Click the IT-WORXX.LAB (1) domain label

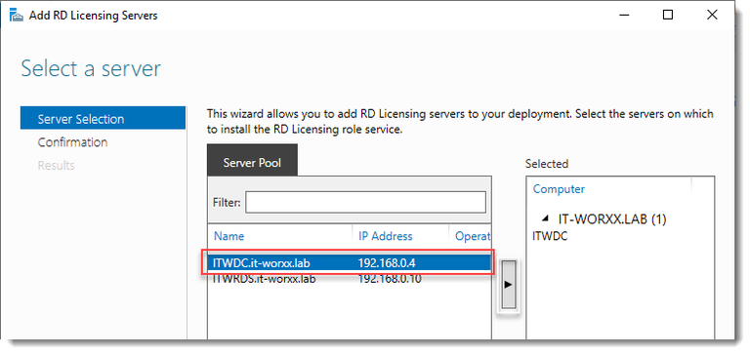[612, 219]
